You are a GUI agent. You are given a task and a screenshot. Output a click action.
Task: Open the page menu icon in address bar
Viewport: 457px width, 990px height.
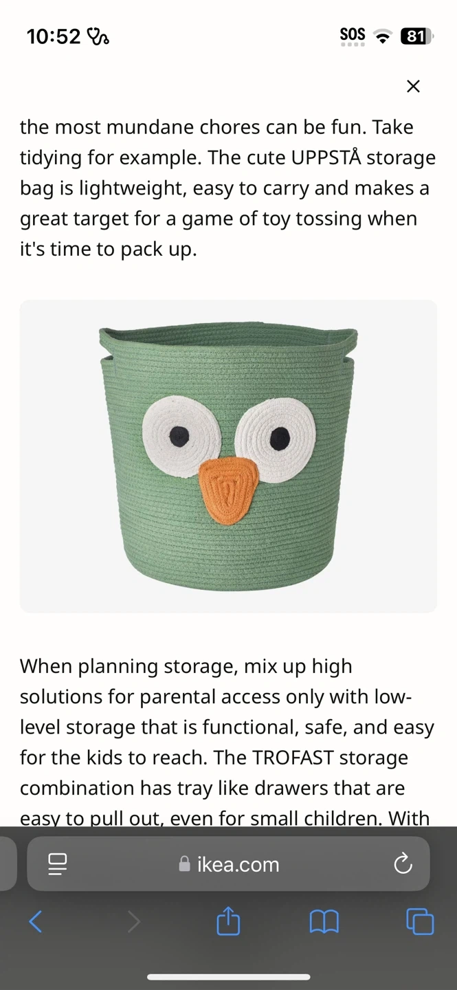pyautogui.click(x=58, y=864)
